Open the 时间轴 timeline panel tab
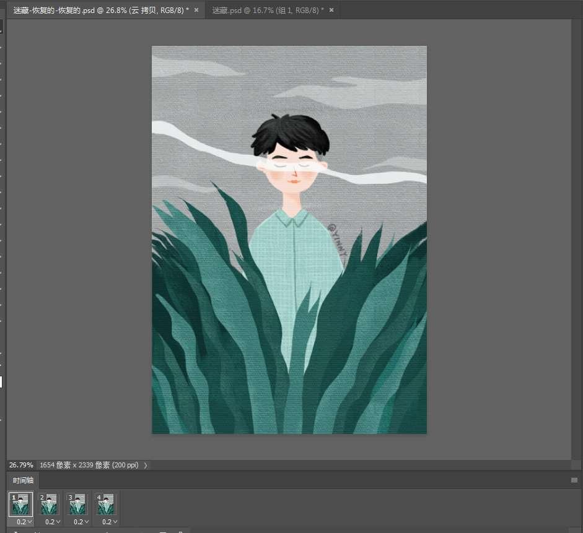This screenshot has width=583, height=533. click(x=23, y=480)
